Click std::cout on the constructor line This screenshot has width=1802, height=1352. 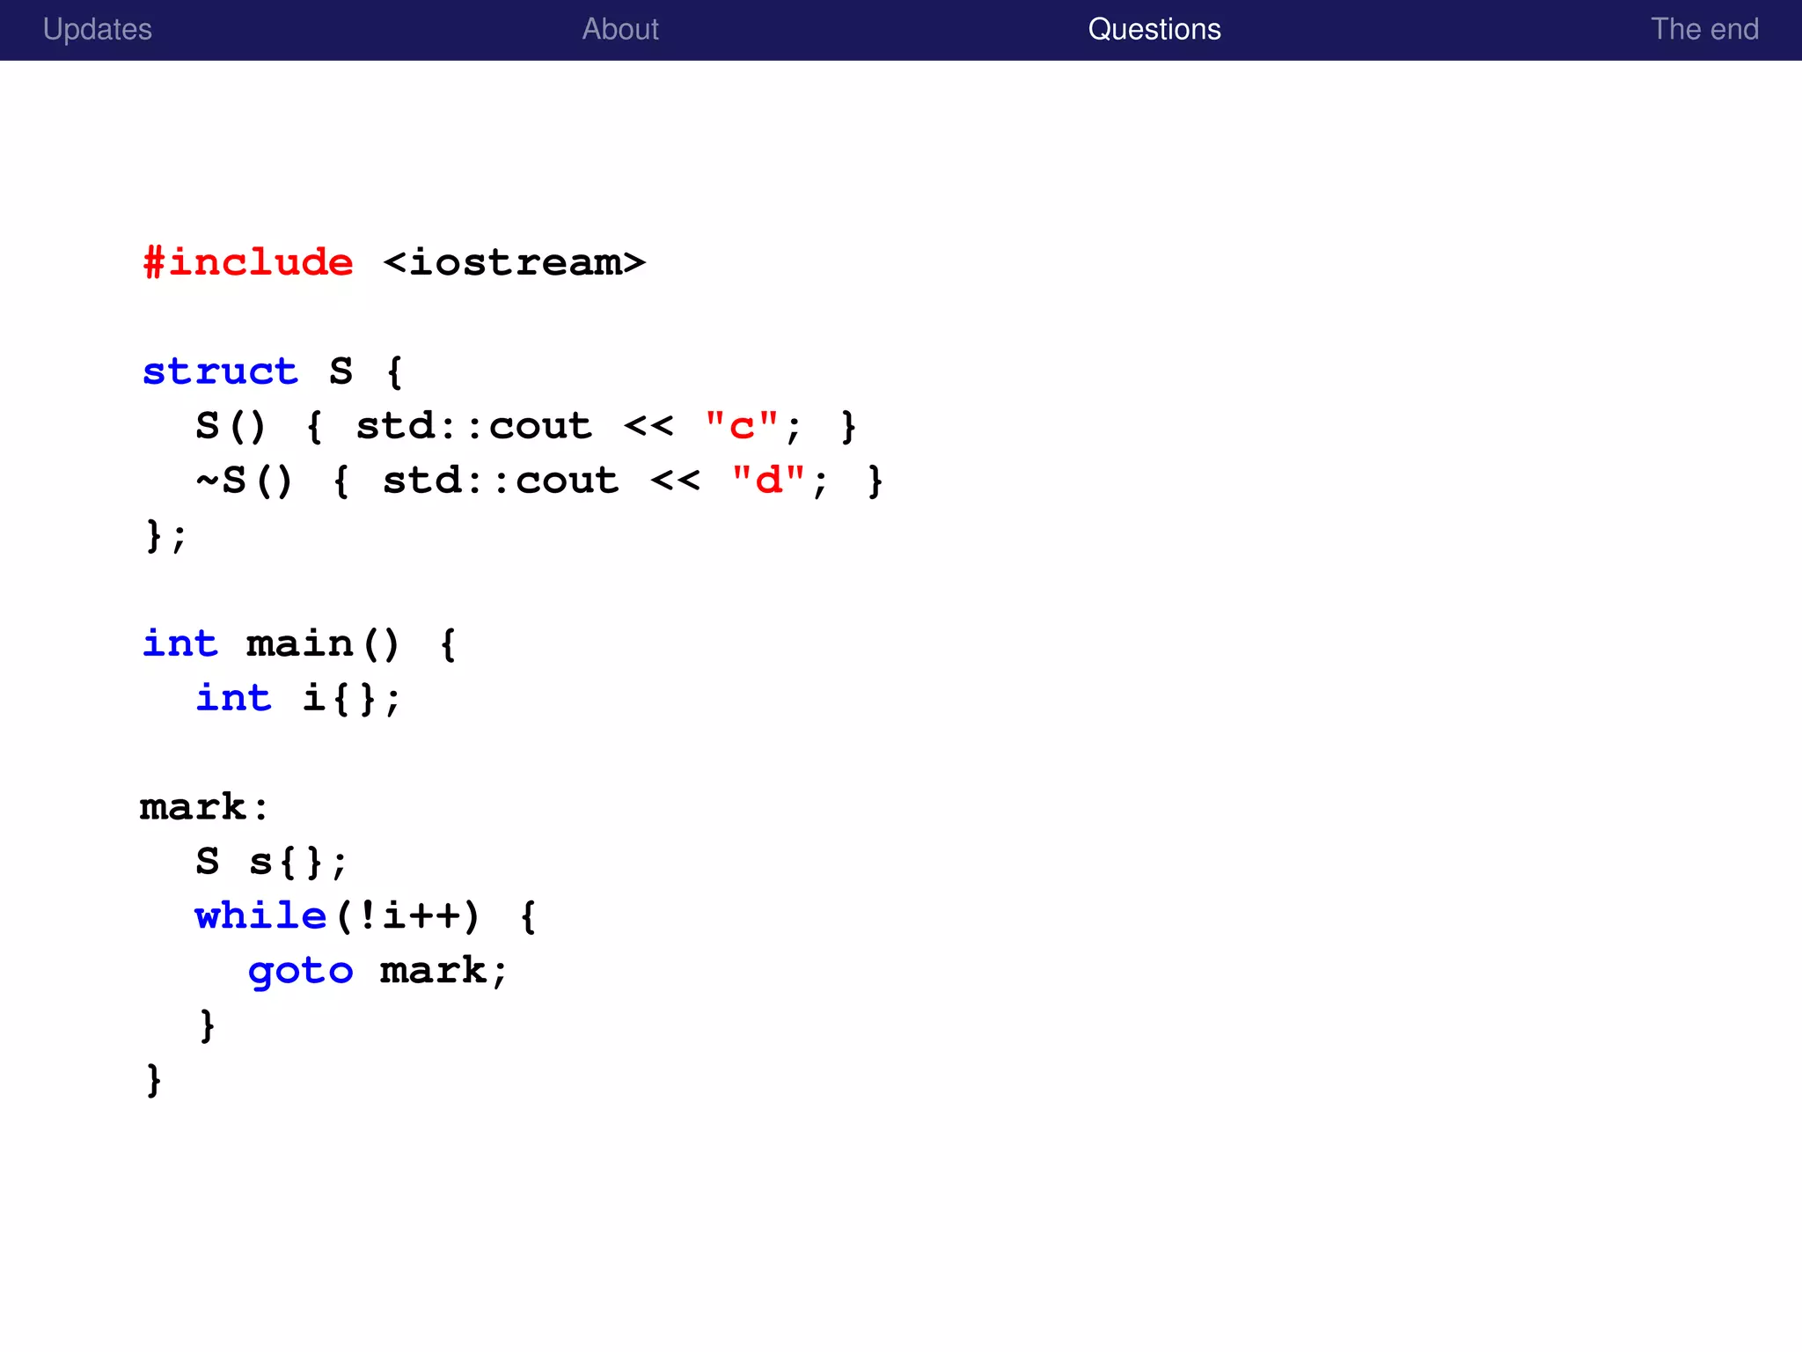pos(473,426)
